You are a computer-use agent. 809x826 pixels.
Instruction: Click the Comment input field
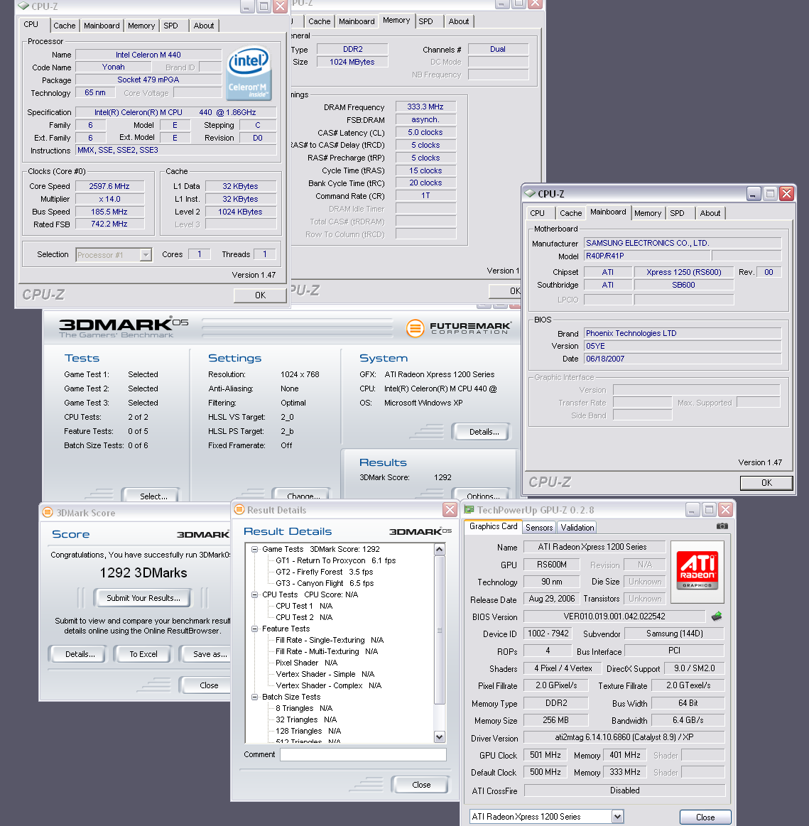364,754
